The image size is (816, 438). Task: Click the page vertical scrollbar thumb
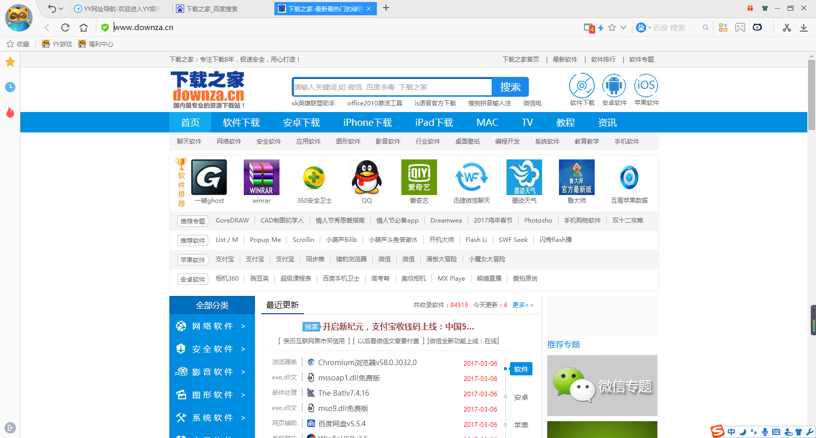(x=811, y=94)
